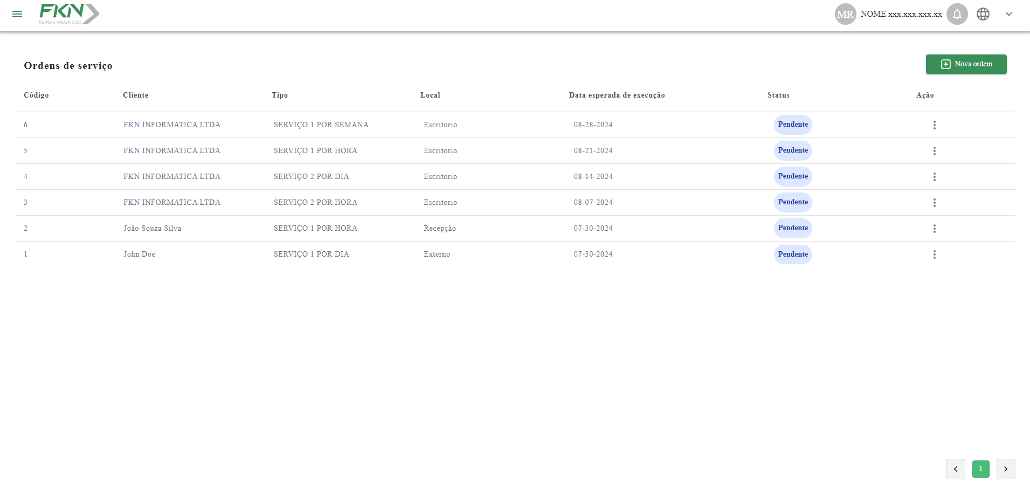
Task: Open actions menu for order 2
Action: [934, 229]
